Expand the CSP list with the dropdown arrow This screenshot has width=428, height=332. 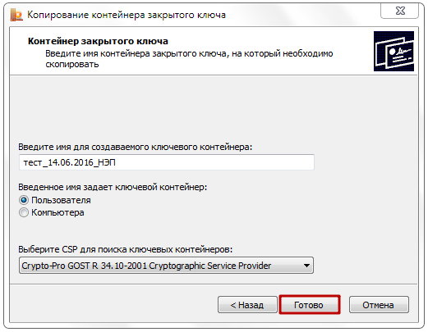click(306, 266)
